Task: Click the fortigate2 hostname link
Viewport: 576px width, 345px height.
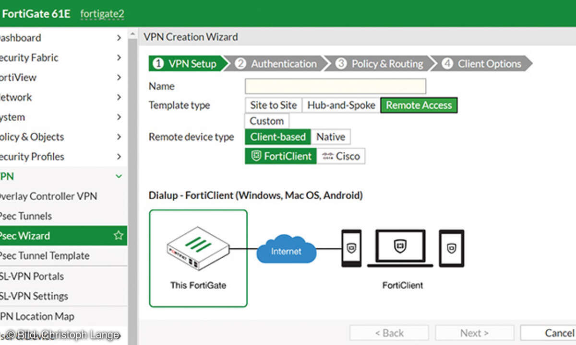Action: (102, 13)
